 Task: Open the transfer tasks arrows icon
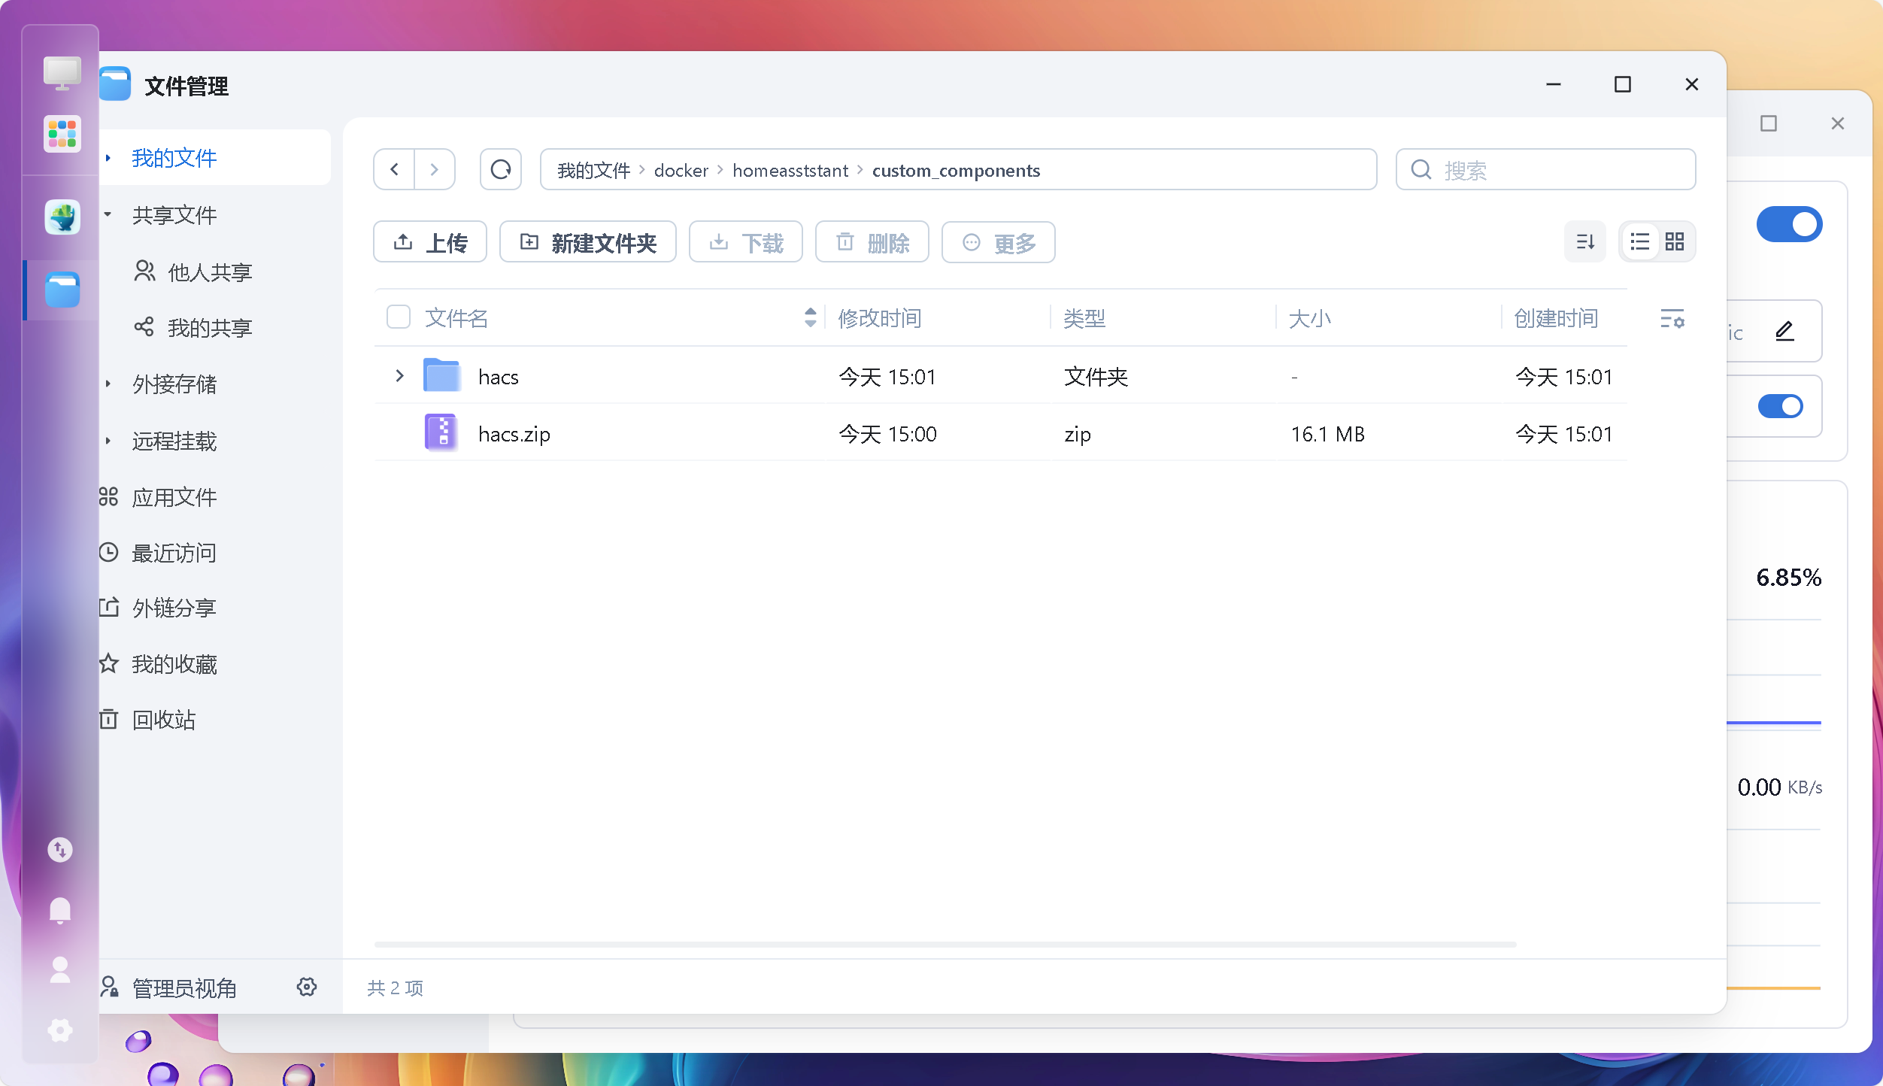pyautogui.click(x=60, y=850)
